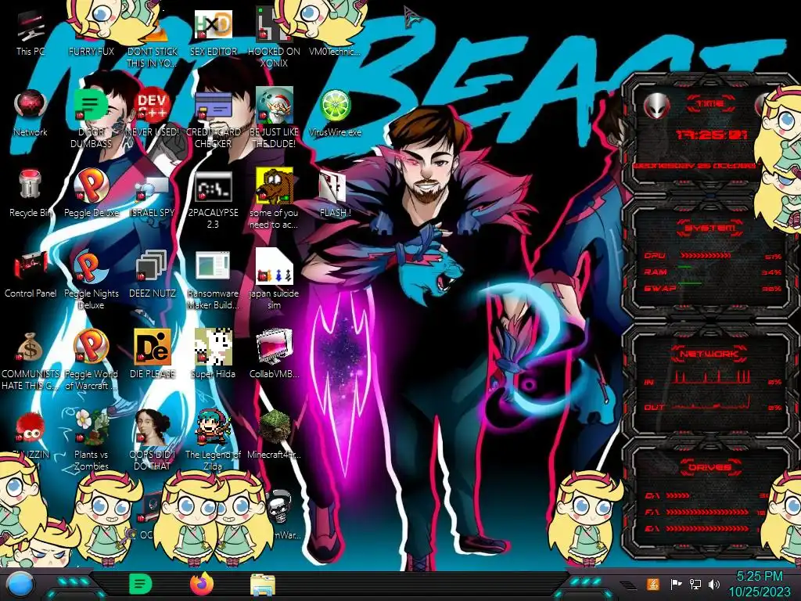Click the TIME widget header
Image resolution: width=801 pixels, height=601 pixels.
point(710,104)
